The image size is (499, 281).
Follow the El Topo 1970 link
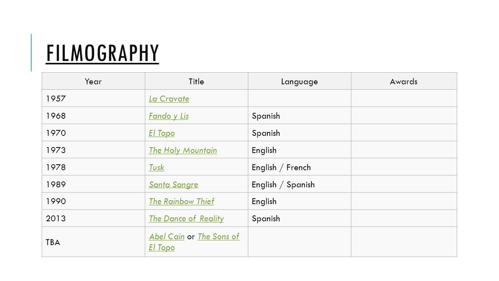pyautogui.click(x=162, y=133)
